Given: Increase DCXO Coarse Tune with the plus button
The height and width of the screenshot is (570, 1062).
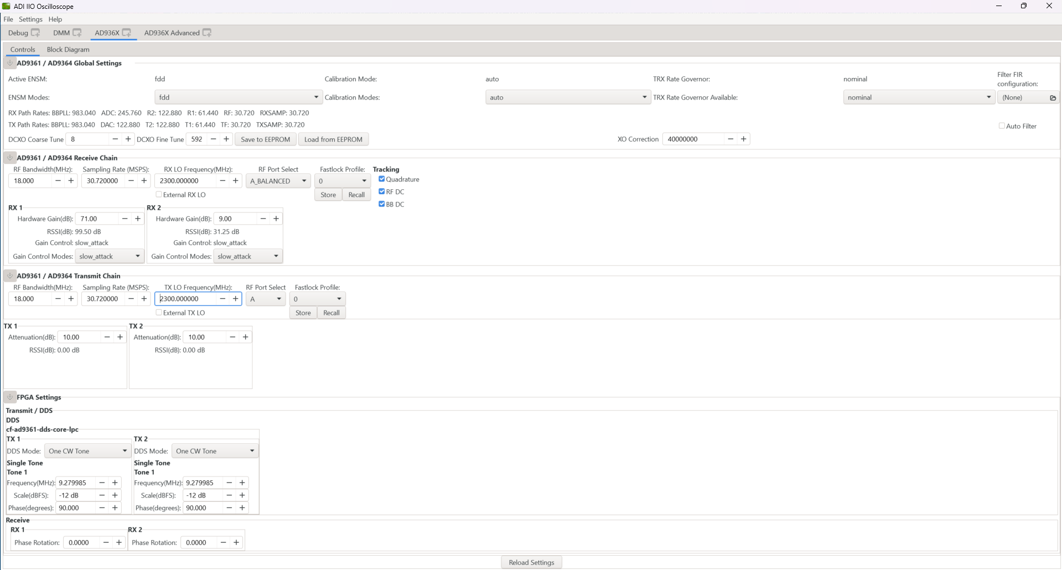Looking at the screenshot, I should click(x=128, y=139).
